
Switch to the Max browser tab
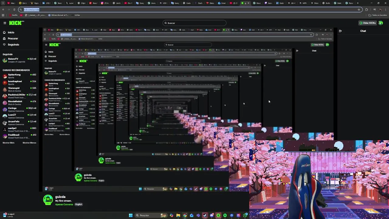(x=11, y=3)
